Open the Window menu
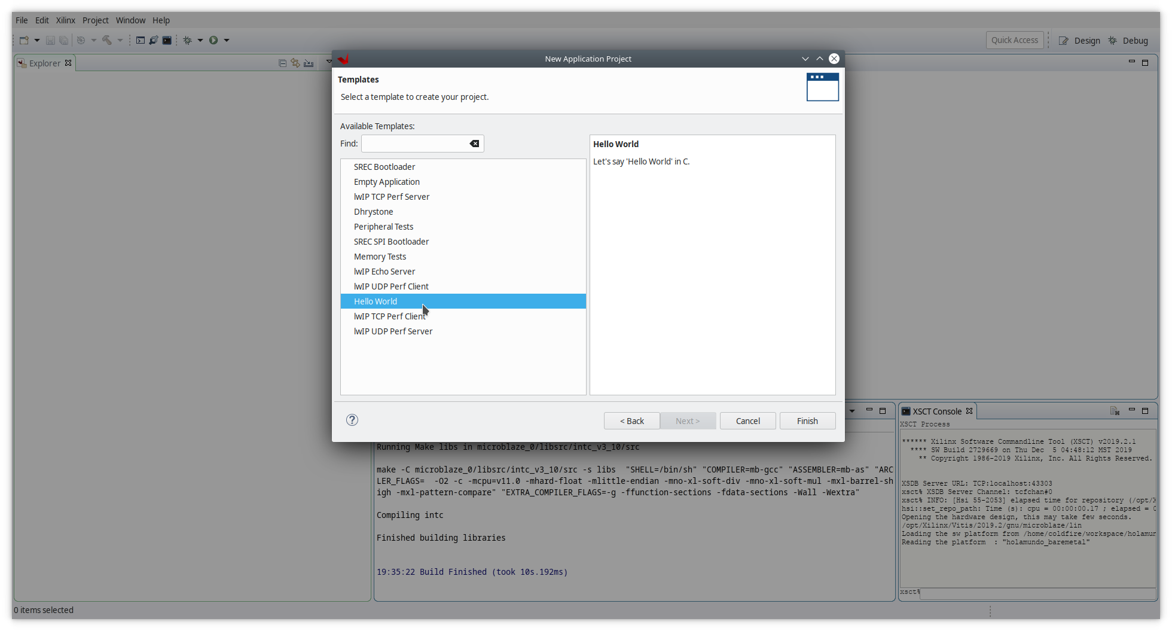Image resolution: width=1172 pixels, height=631 pixels. coord(130,20)
